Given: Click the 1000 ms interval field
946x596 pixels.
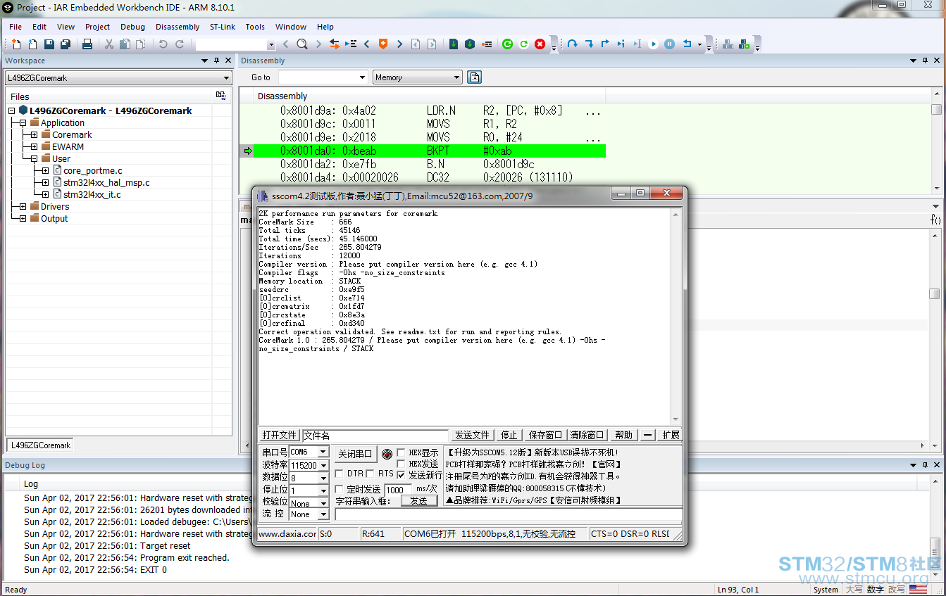Looking at the screenshot, I should 398,490.
